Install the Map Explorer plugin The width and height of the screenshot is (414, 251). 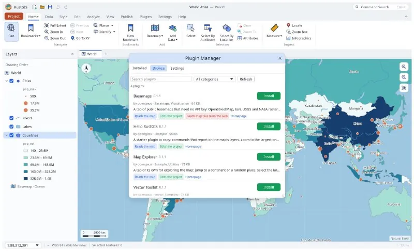269,156
